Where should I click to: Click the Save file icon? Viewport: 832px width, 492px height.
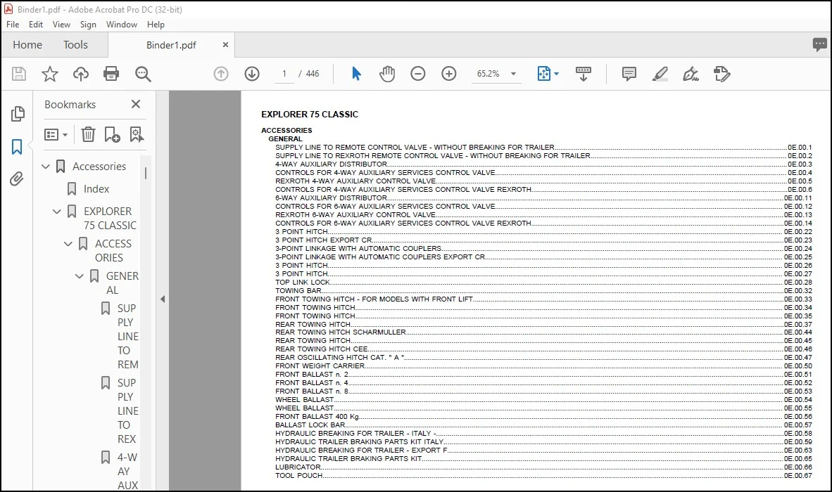[x=19, y=74]
